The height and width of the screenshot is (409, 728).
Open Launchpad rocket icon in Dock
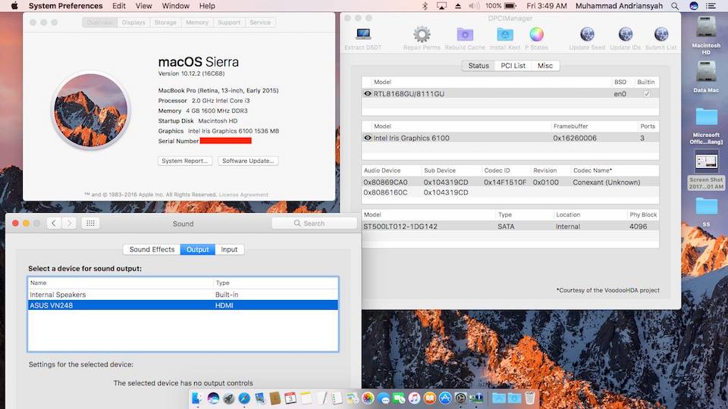[228, 398]
